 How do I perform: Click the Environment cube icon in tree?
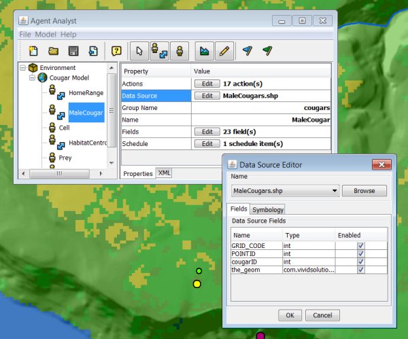33,68
